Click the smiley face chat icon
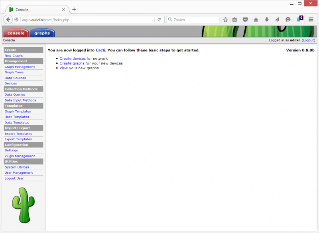Screen dimensions: 319x233 (x=288, y=20)
